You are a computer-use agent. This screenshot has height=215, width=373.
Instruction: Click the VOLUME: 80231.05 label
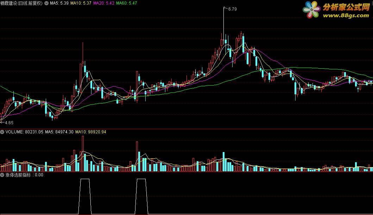(x=24, y=132)
